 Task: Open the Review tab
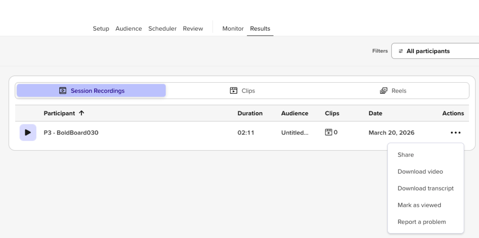[193, 29]
